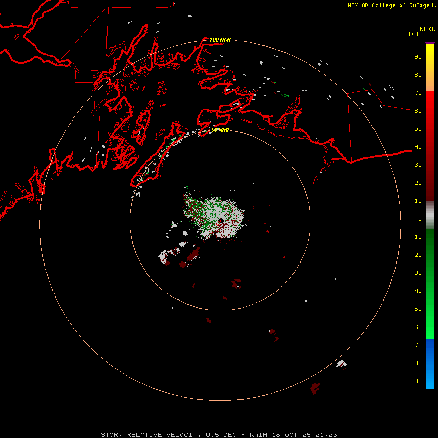The height and width of the screenshot is (438, 438).
Task: Click the 0 value on the velocity scale
Action: 420,219
